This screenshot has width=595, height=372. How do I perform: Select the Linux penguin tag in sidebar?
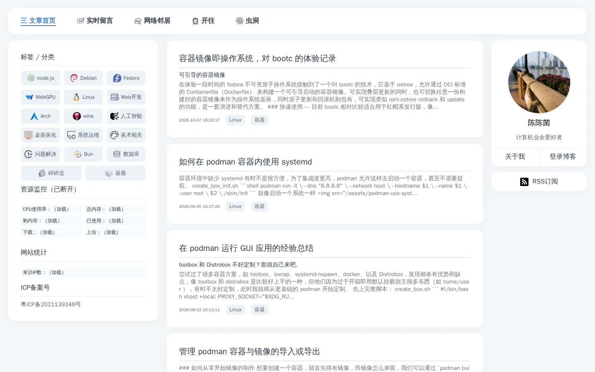pos(83,97)
